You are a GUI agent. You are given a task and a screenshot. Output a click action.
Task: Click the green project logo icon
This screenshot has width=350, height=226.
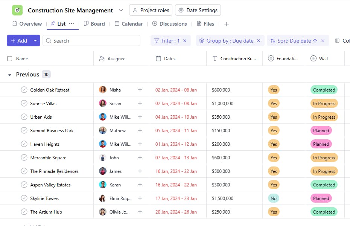[17, 10]
